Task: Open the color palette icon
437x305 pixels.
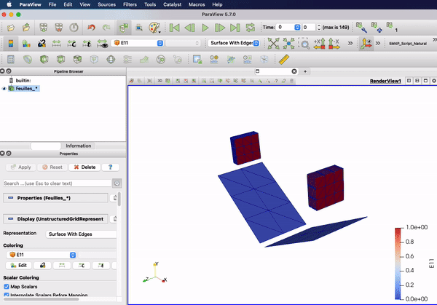Action: click(154, 28)
